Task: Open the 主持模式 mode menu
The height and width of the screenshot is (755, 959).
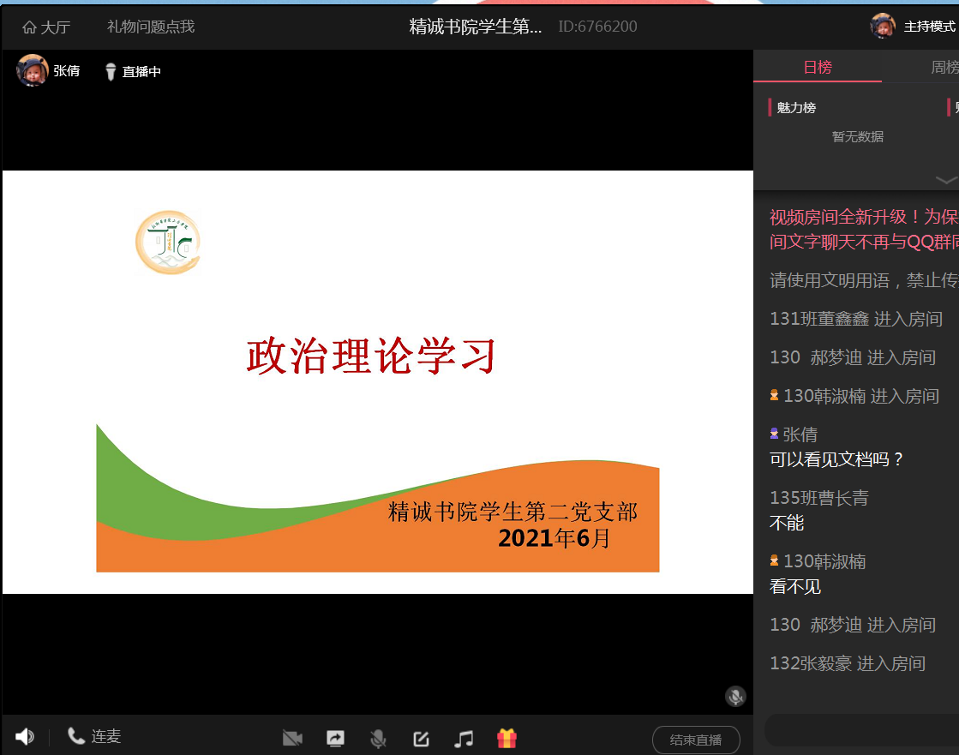Action: point(929,27)
